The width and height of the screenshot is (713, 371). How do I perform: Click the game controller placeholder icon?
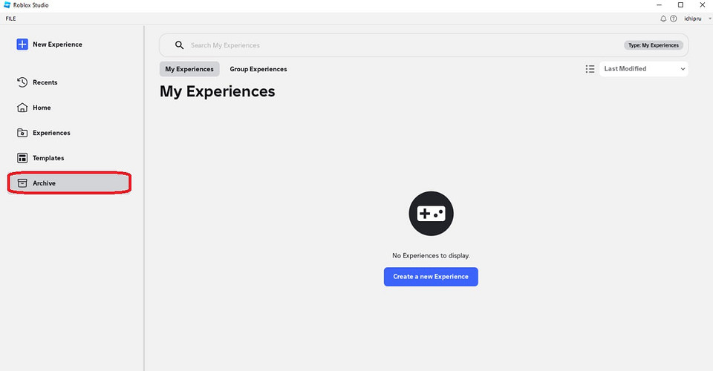point(431,214)
